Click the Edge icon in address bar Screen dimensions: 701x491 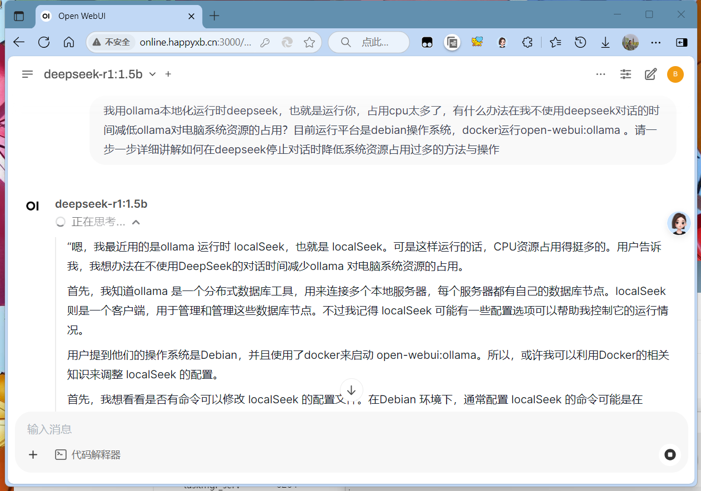tap(287, 42)
